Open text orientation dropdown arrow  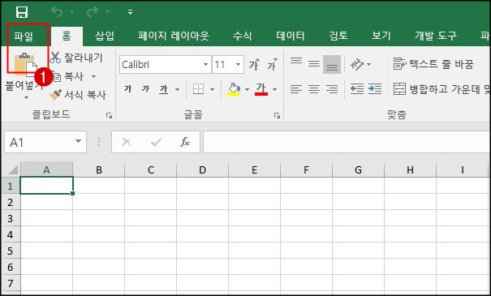pos(368,64)
